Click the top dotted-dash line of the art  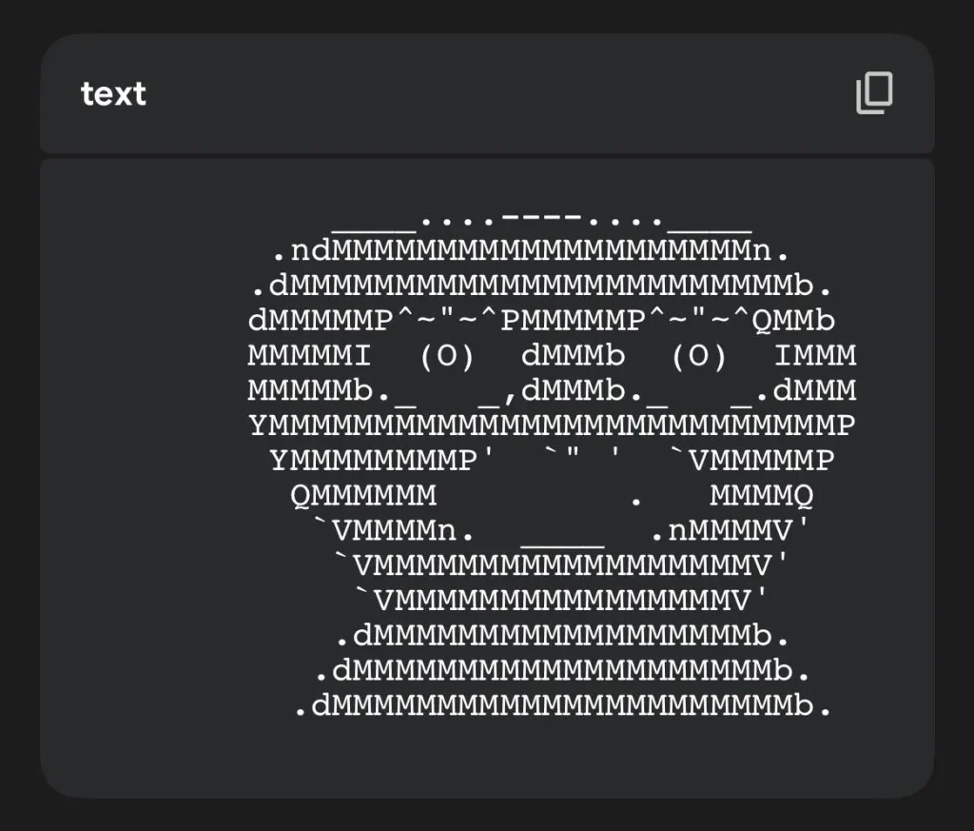542,220
